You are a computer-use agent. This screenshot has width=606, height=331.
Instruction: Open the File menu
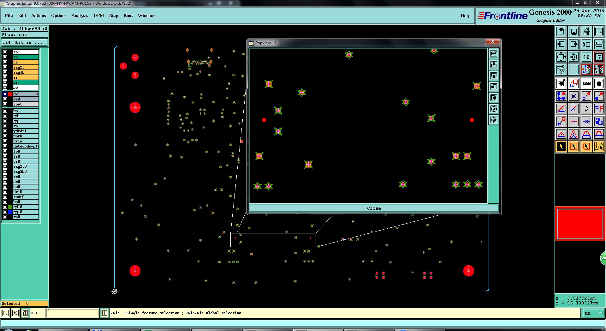pyautogui.click(x=9, y=15)
